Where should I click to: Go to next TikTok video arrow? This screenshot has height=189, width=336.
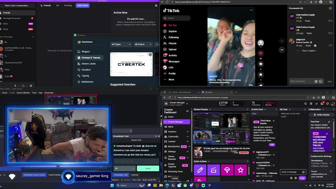[x=282, y=50]
